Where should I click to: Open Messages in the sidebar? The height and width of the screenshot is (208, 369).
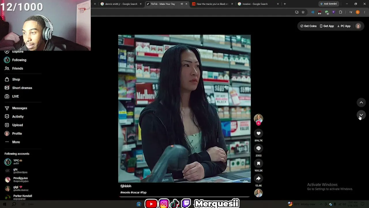16,108
